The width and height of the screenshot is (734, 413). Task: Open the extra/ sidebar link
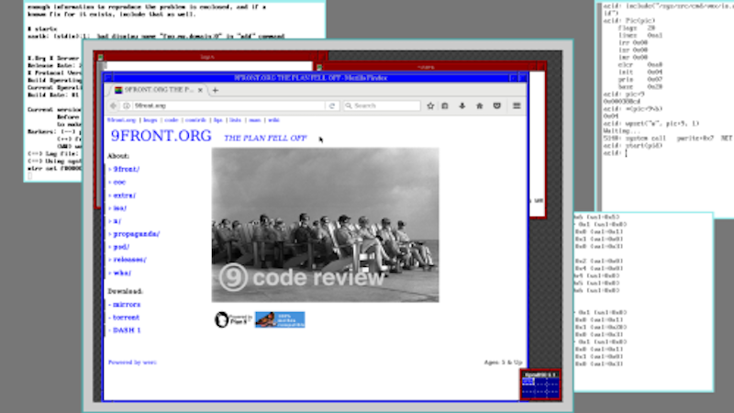(x=124, y=195)
